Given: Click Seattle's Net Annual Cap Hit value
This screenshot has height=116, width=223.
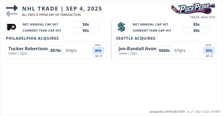Looking at the screenshot, I should (x=197, y=24).
